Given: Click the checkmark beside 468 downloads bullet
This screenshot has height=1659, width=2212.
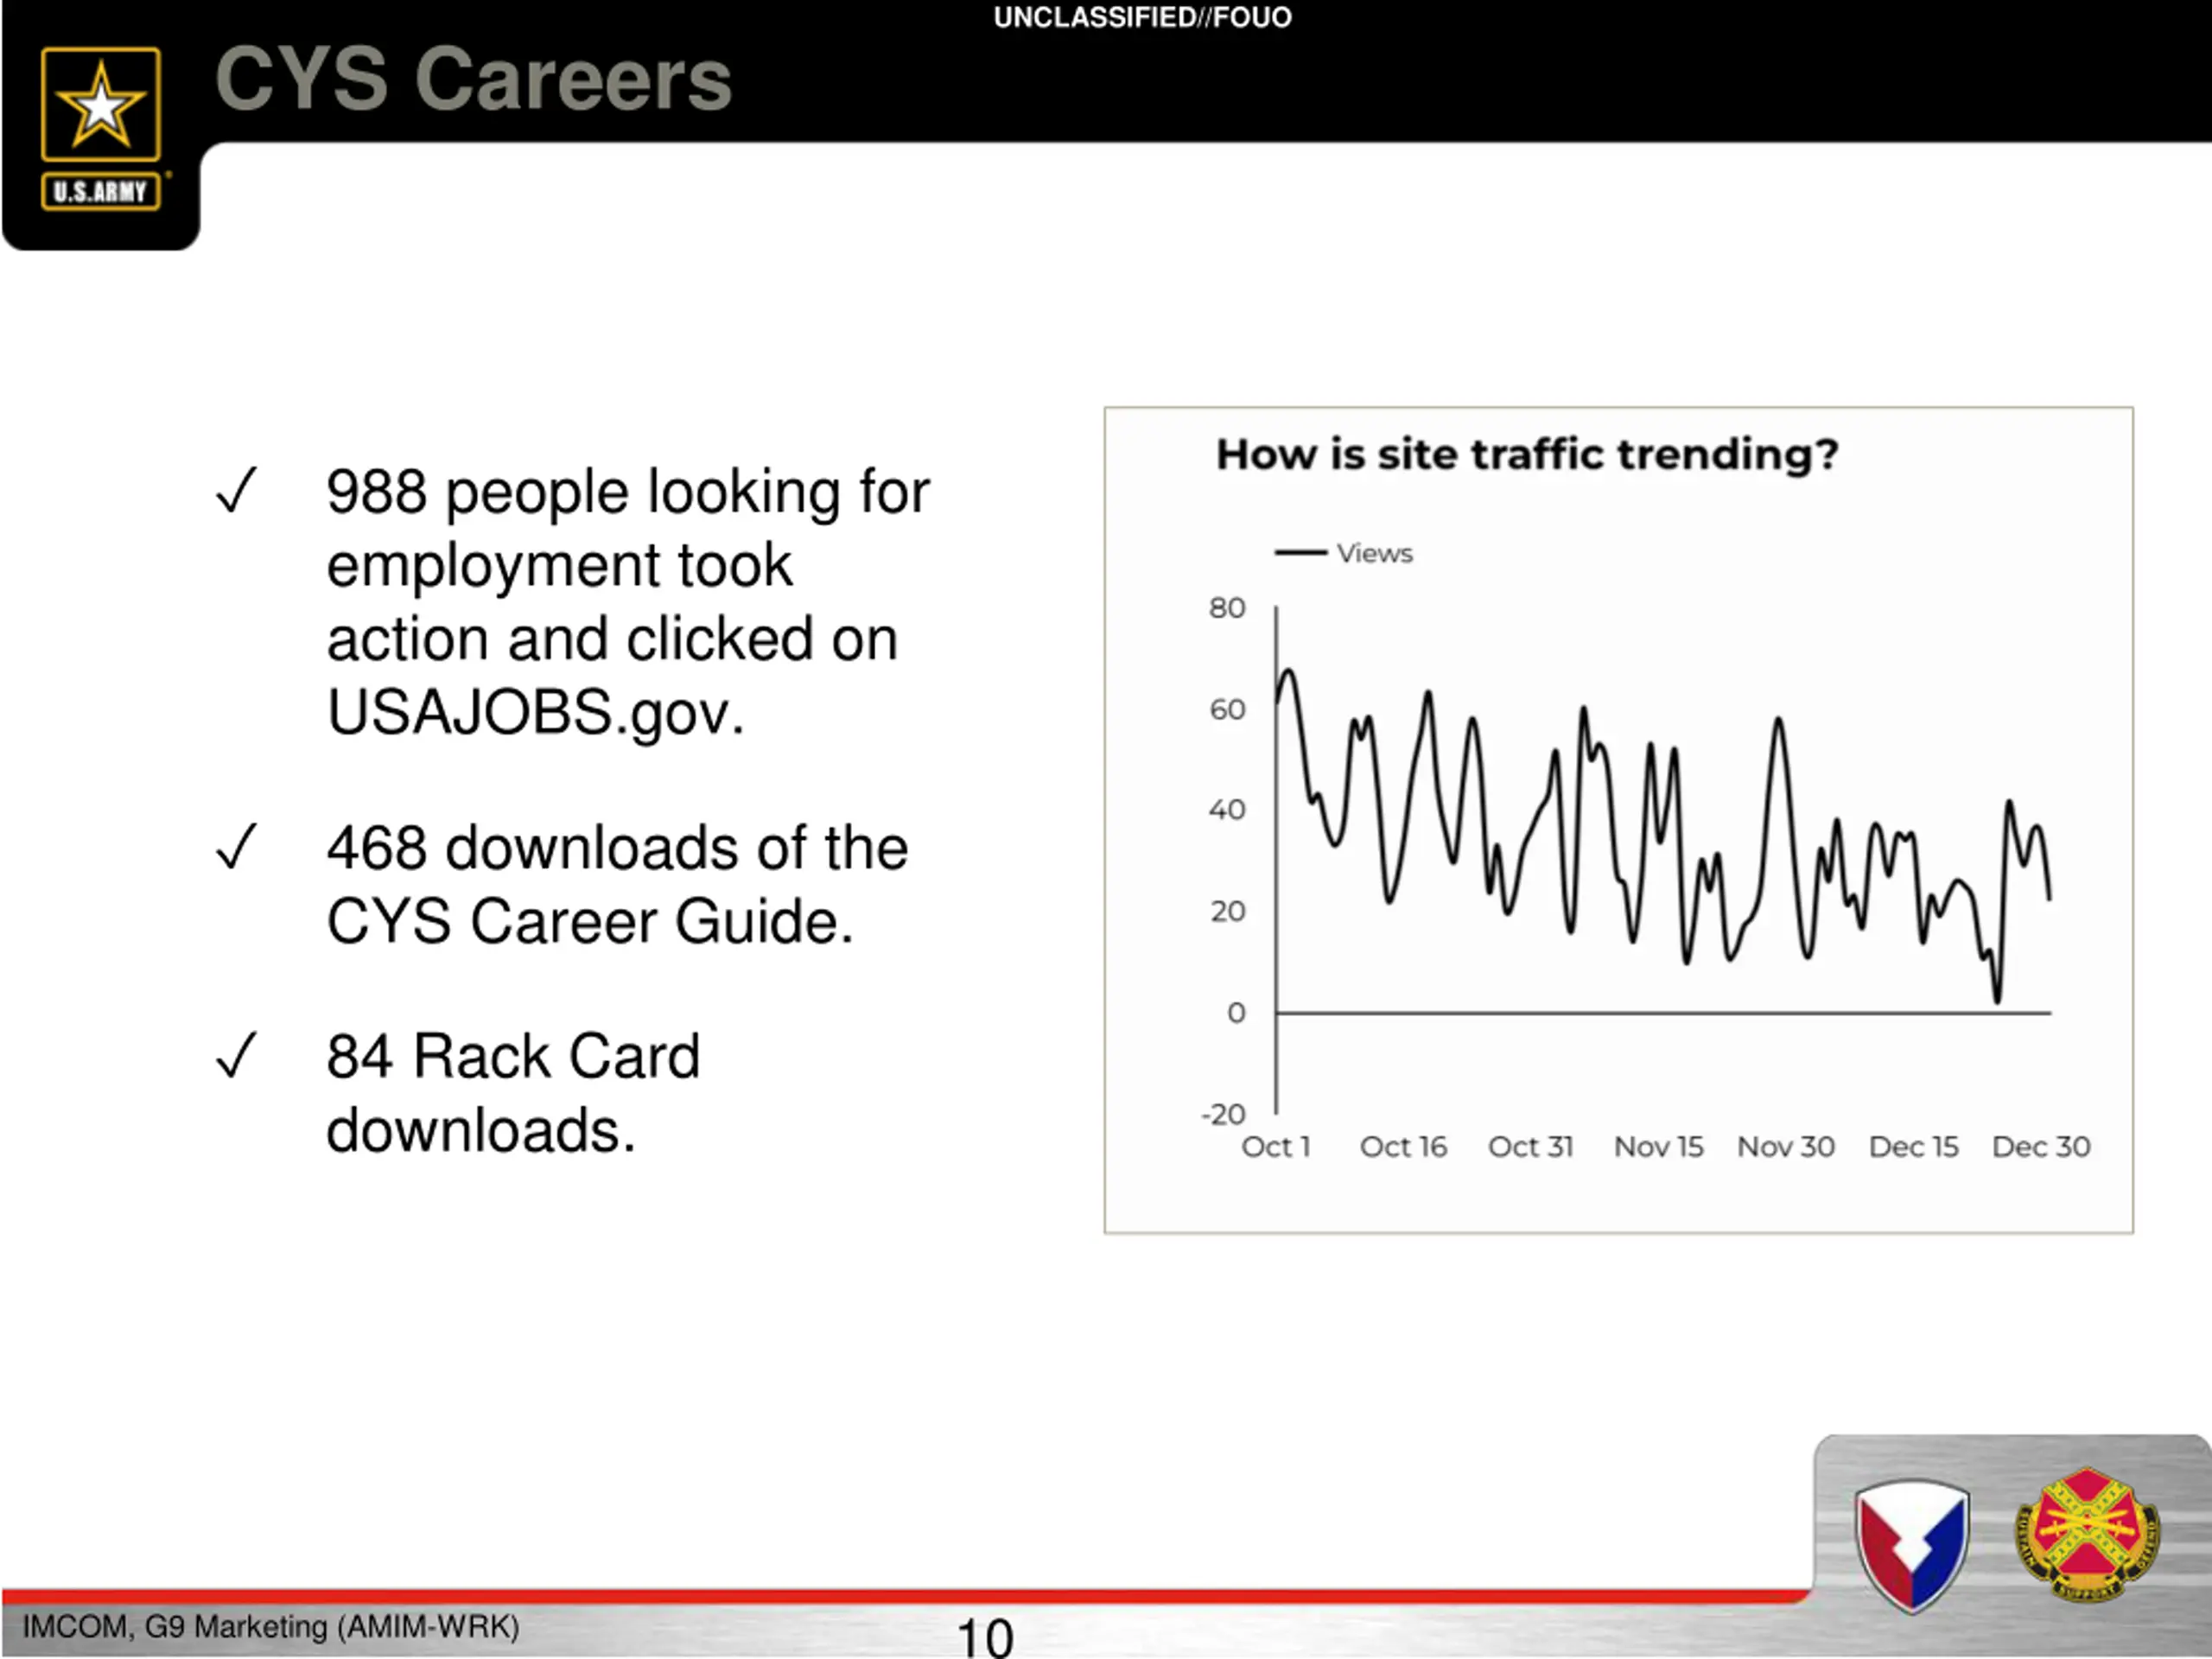Looking at the screenshot, I should [x=237, y=846].
